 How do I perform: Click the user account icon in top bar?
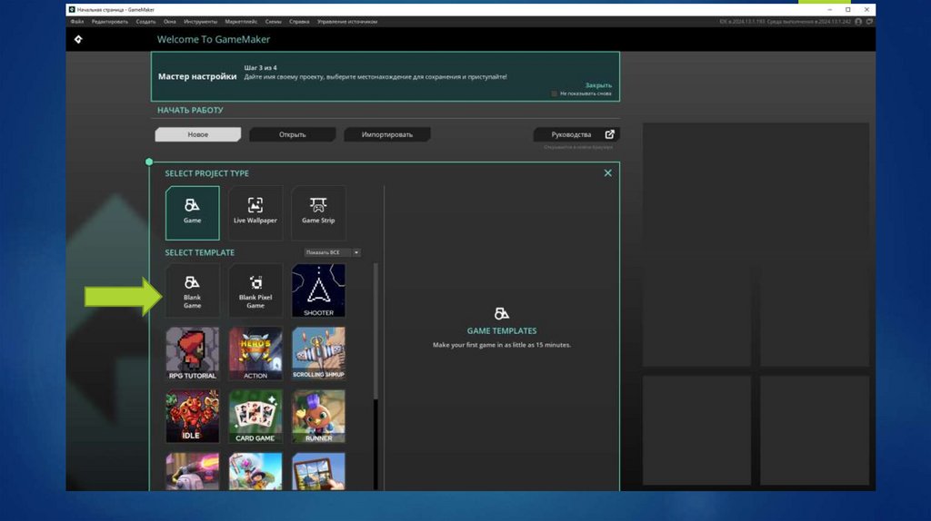tap(858, 21)
